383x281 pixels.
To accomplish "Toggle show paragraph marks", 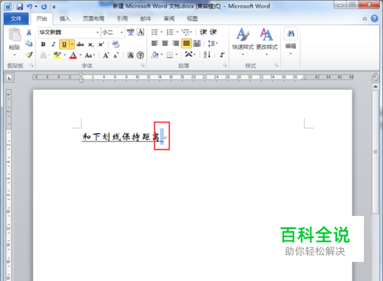I will point(222,54).
